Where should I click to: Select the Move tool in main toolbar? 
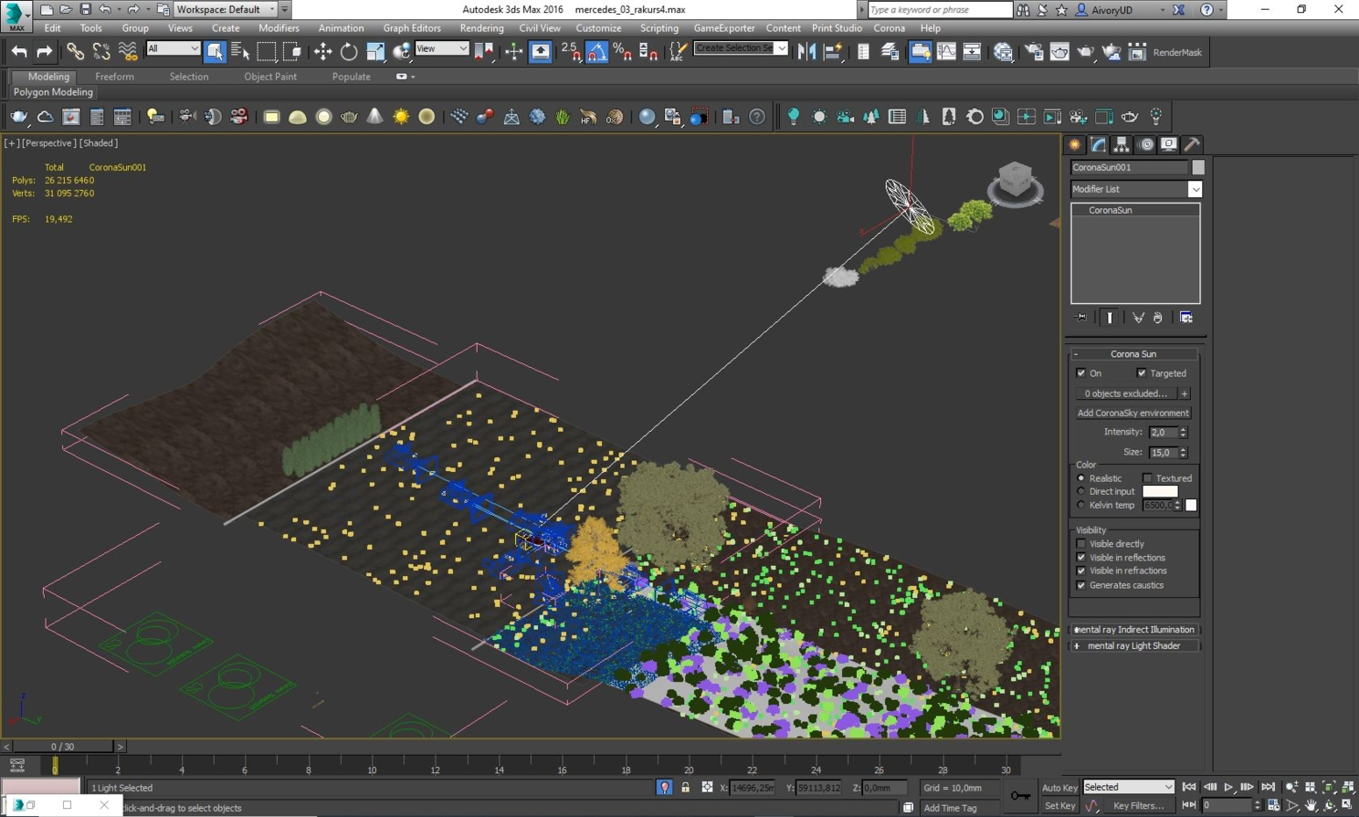tap(322, 52)
